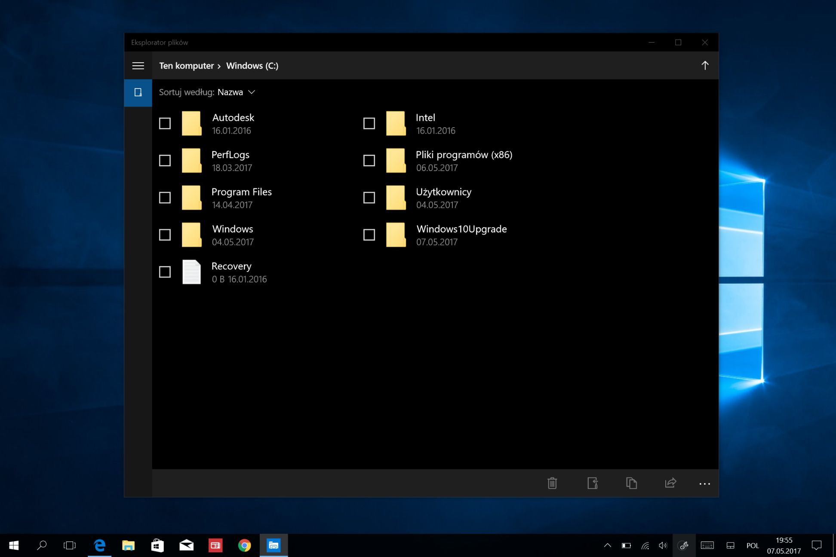The height and width of the screenshot is (557, 836).
Task: Click the trash delete icon
Action: pyautogui.click(x=552, y=483)
